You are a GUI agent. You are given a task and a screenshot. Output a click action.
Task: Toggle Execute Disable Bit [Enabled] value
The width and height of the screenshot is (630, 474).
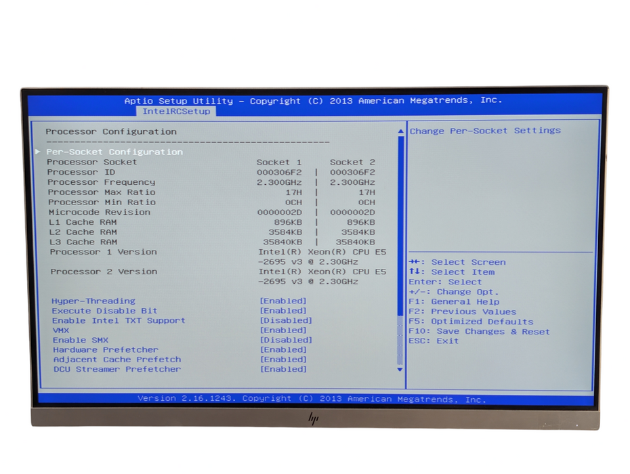coord(283,311)
